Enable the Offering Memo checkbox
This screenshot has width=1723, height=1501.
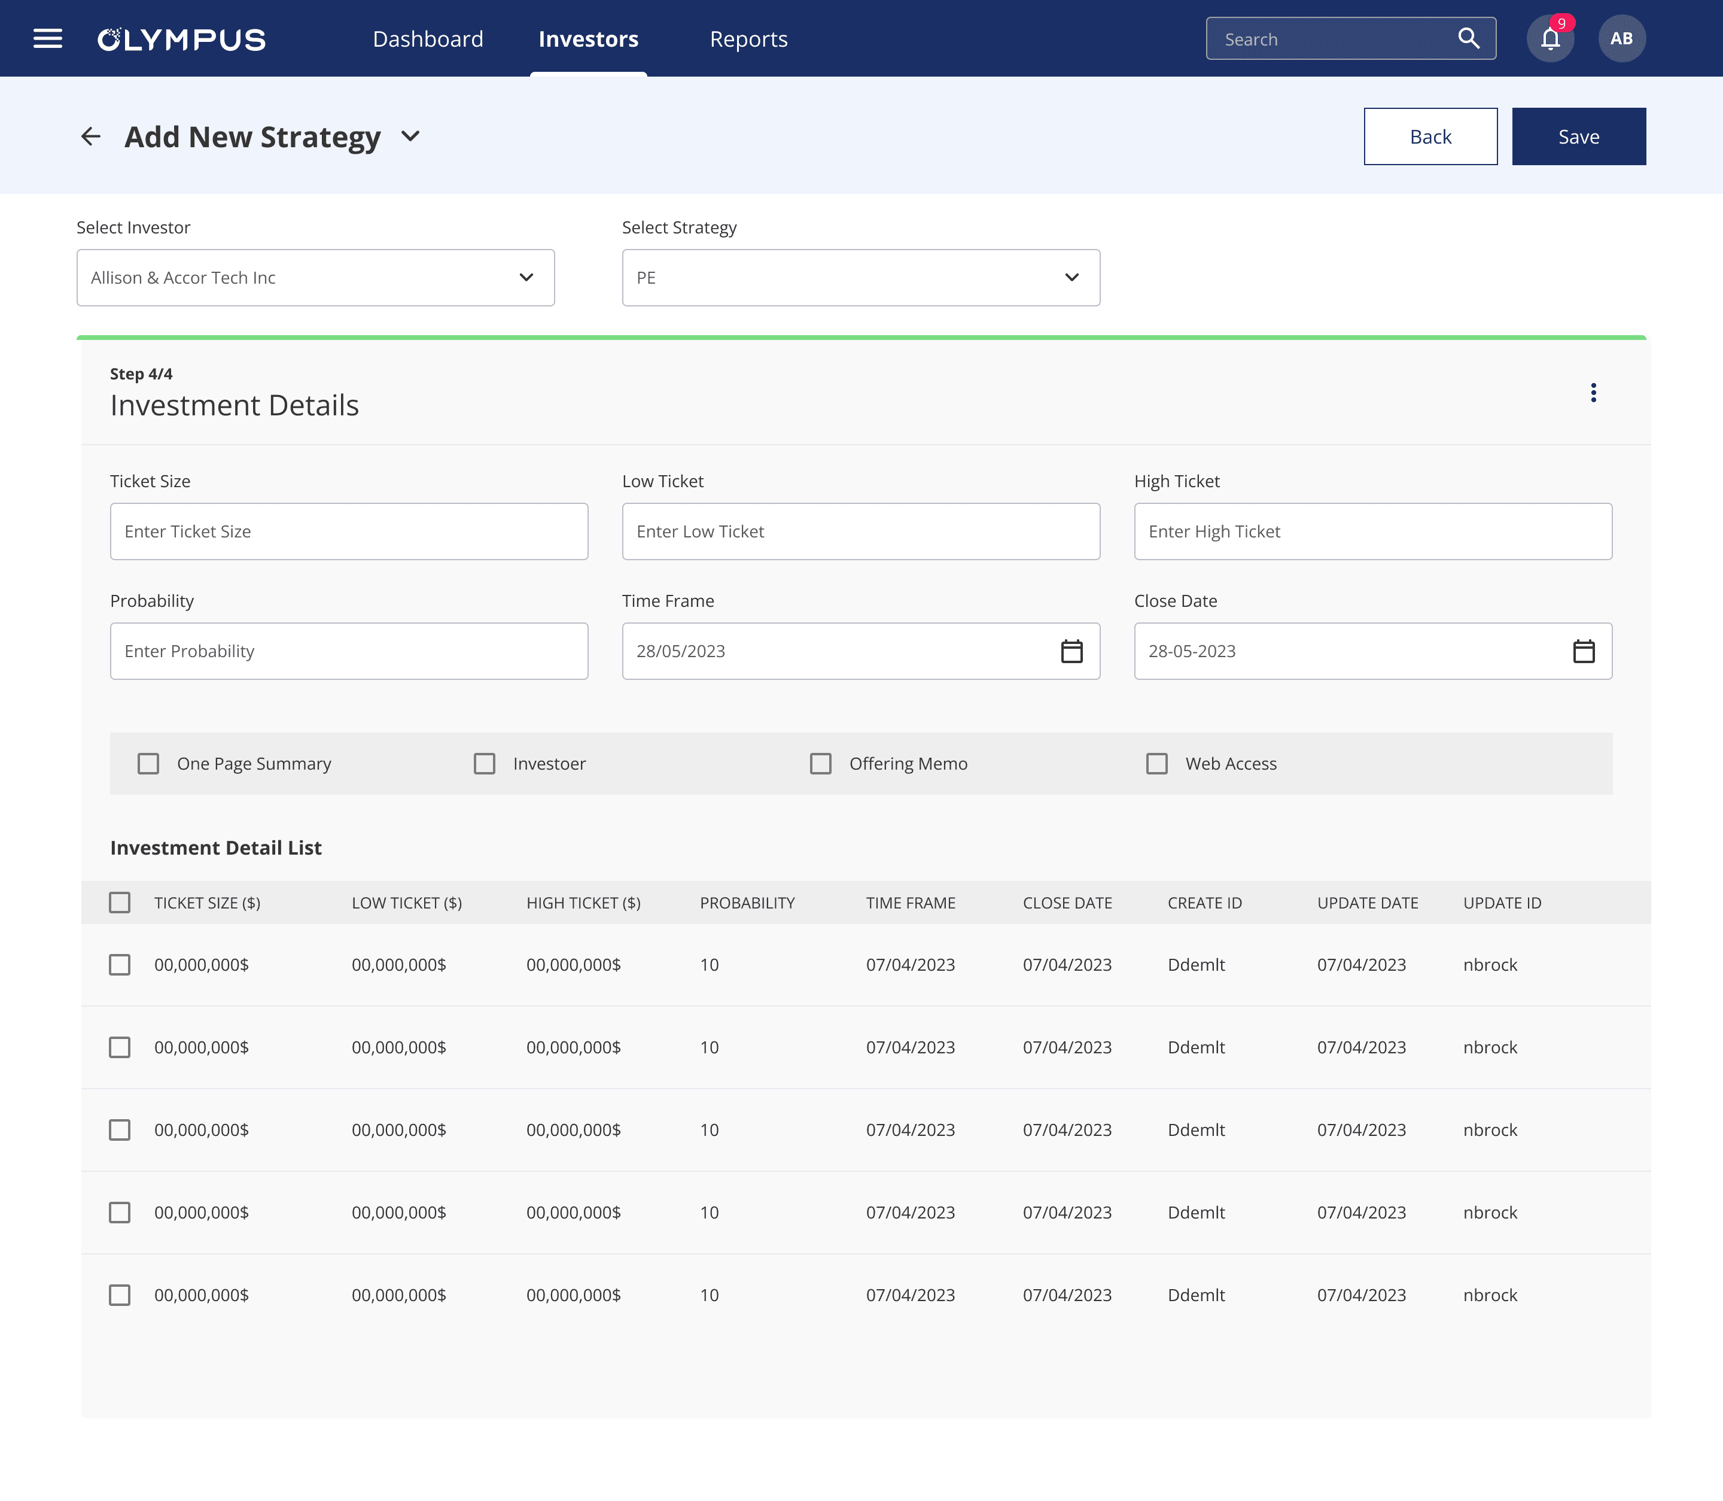click(x=820, y=764)
